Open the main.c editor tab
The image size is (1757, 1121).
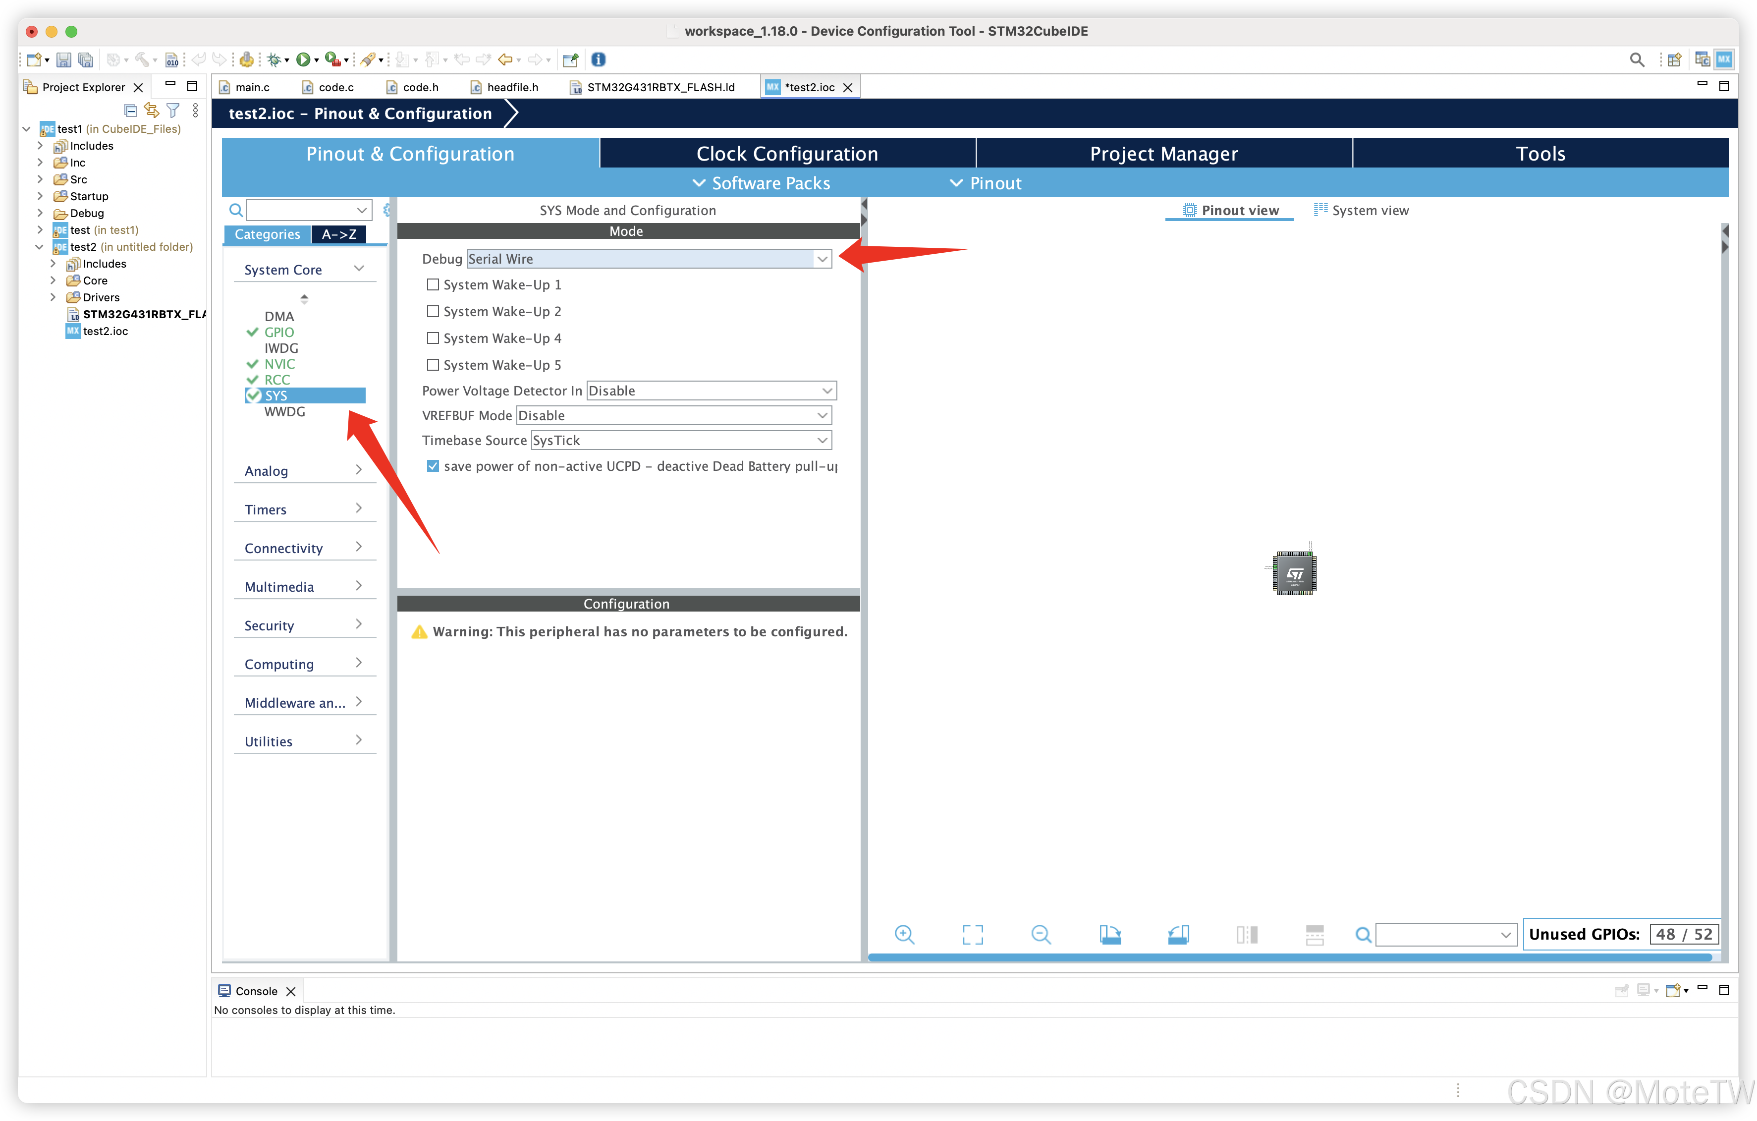(x=252, y=87)
